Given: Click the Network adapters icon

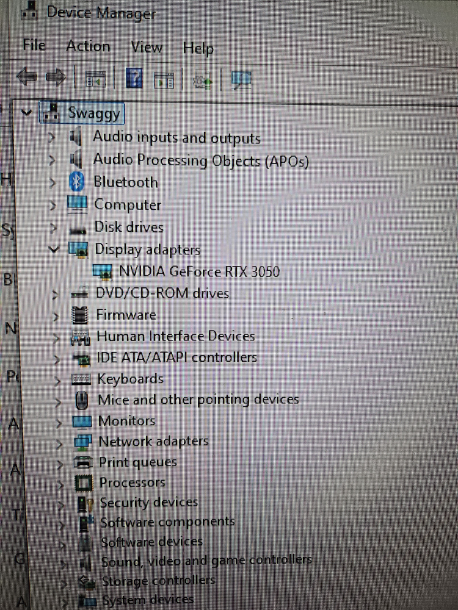Looking at the screenshot, I should [x=82, y=442].
